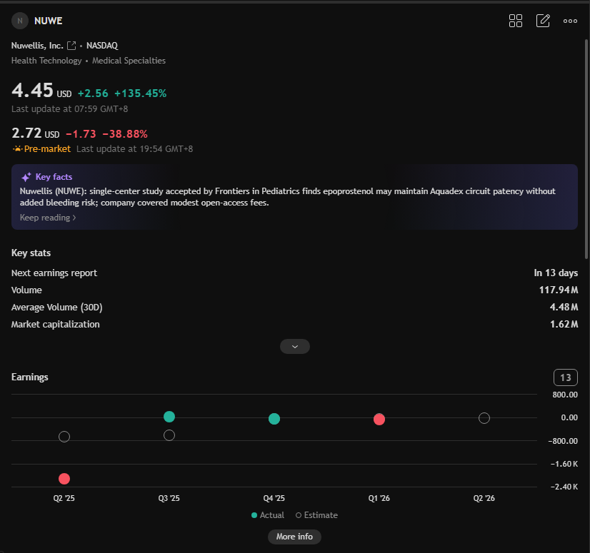Click the −38.88% pre-market change
The width and height of the screenshot is (590, 553).
click(125, 134)
